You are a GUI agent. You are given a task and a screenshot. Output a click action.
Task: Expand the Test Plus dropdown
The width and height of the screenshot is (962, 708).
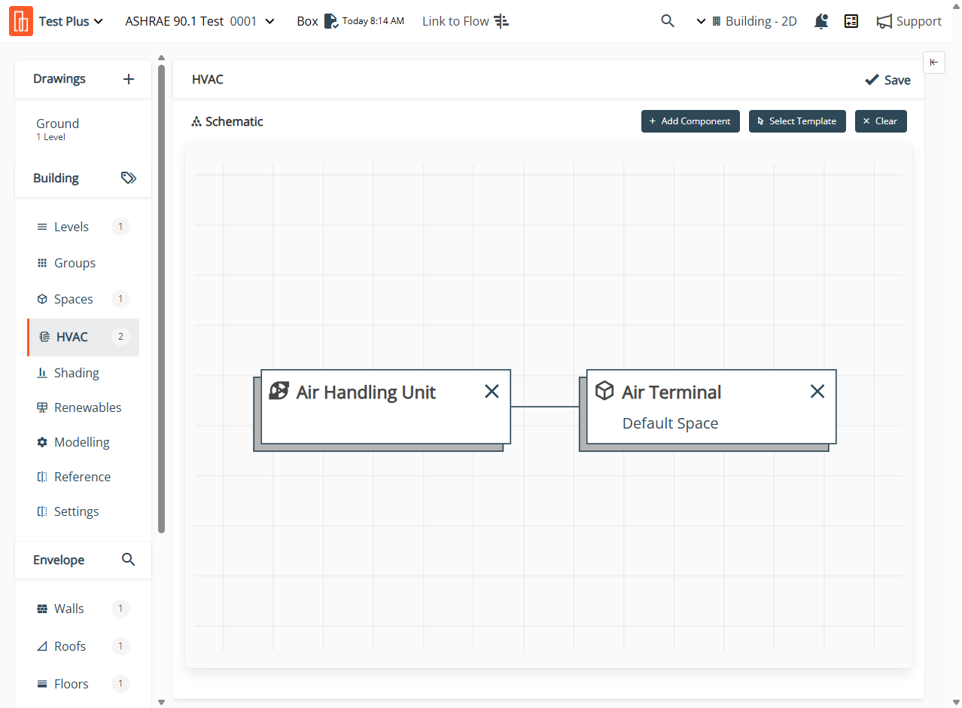(x=71, y=21)
